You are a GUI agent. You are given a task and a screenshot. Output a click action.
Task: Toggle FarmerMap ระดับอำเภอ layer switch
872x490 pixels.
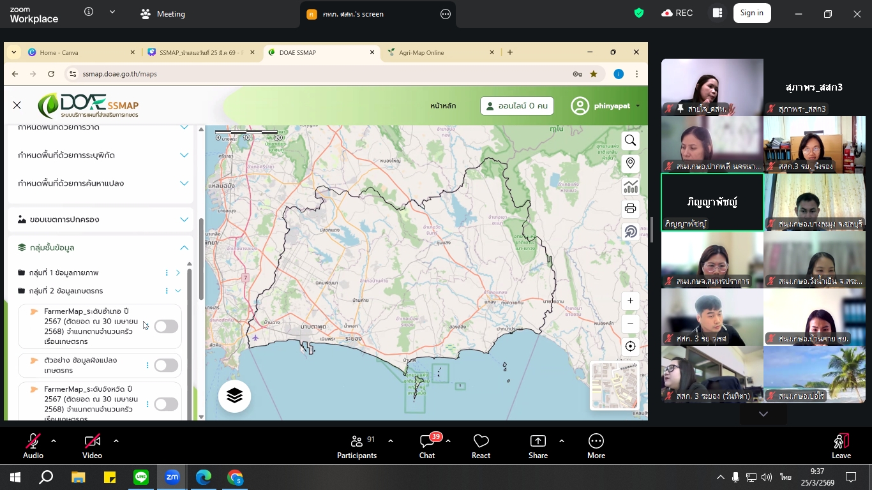166,327
